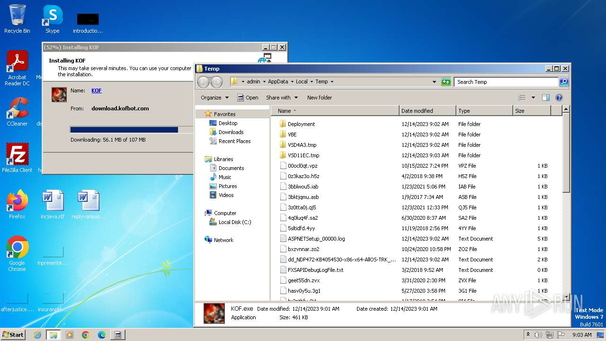Viewport: 606px width, 341px height.
Task: Open the Share with dropdown
Action: (282, 98)
